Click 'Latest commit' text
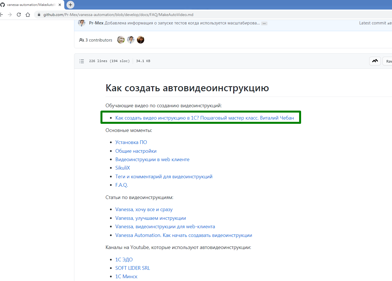The height and width of the screenshot is (281, 392). tap(373, 23)
